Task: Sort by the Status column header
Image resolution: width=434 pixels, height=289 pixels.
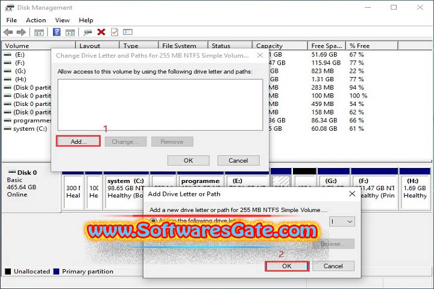Action: 230,46
